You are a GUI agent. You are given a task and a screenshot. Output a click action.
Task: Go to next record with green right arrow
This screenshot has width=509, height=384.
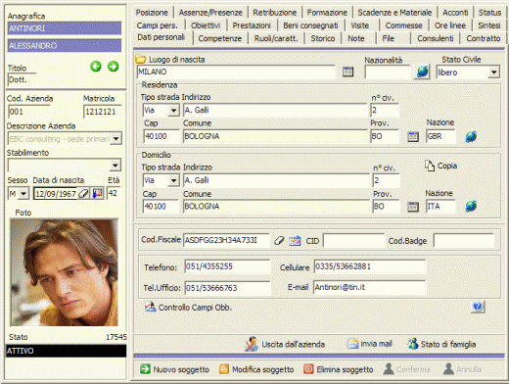(x=114, y=67)
